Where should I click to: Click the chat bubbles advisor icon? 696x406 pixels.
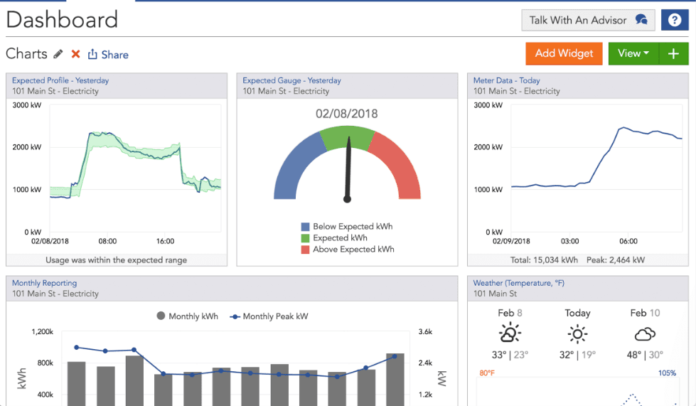tap(641, 20)
